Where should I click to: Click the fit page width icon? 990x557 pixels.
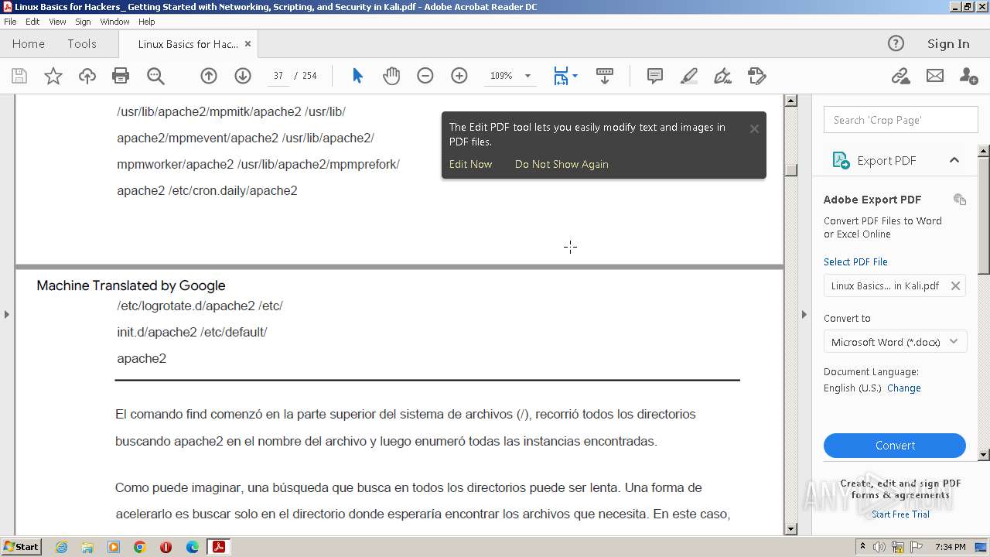562,76
